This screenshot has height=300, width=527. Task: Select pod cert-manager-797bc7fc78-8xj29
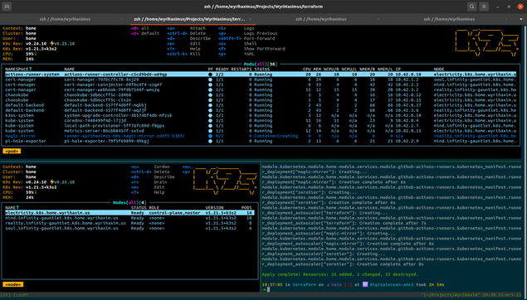(x=101, y=80)
